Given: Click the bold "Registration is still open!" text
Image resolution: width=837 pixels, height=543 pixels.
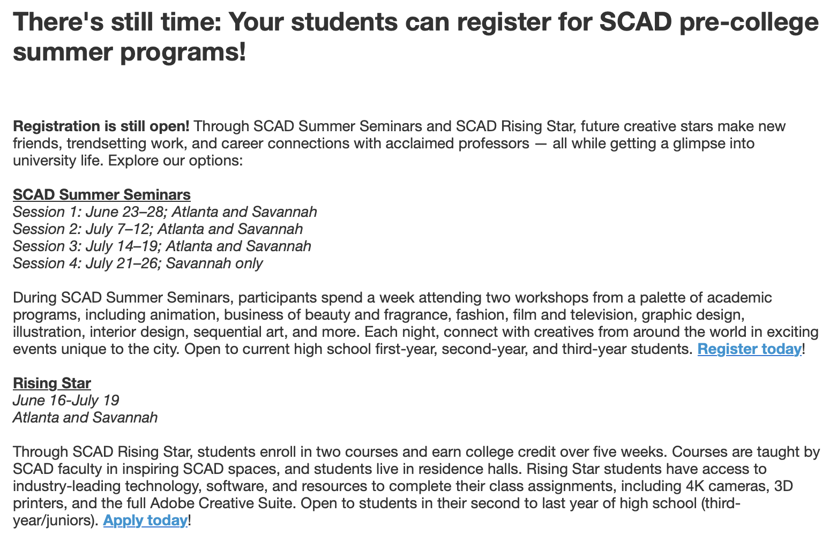Looking at the screenshot, I should 101,126.
